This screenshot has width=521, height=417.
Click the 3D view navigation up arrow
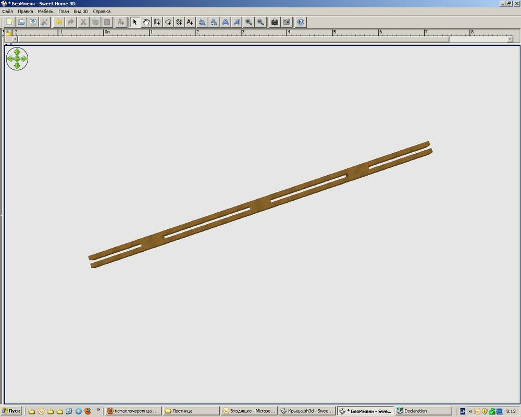pyautogui.click(x=17, y=52)
